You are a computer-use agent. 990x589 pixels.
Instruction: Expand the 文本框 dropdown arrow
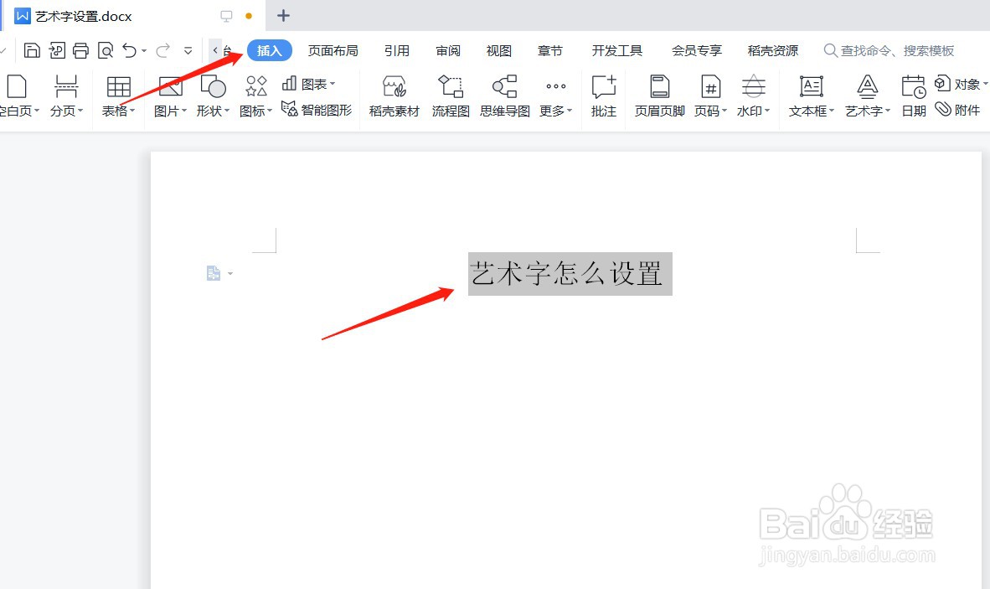[832, 111]
